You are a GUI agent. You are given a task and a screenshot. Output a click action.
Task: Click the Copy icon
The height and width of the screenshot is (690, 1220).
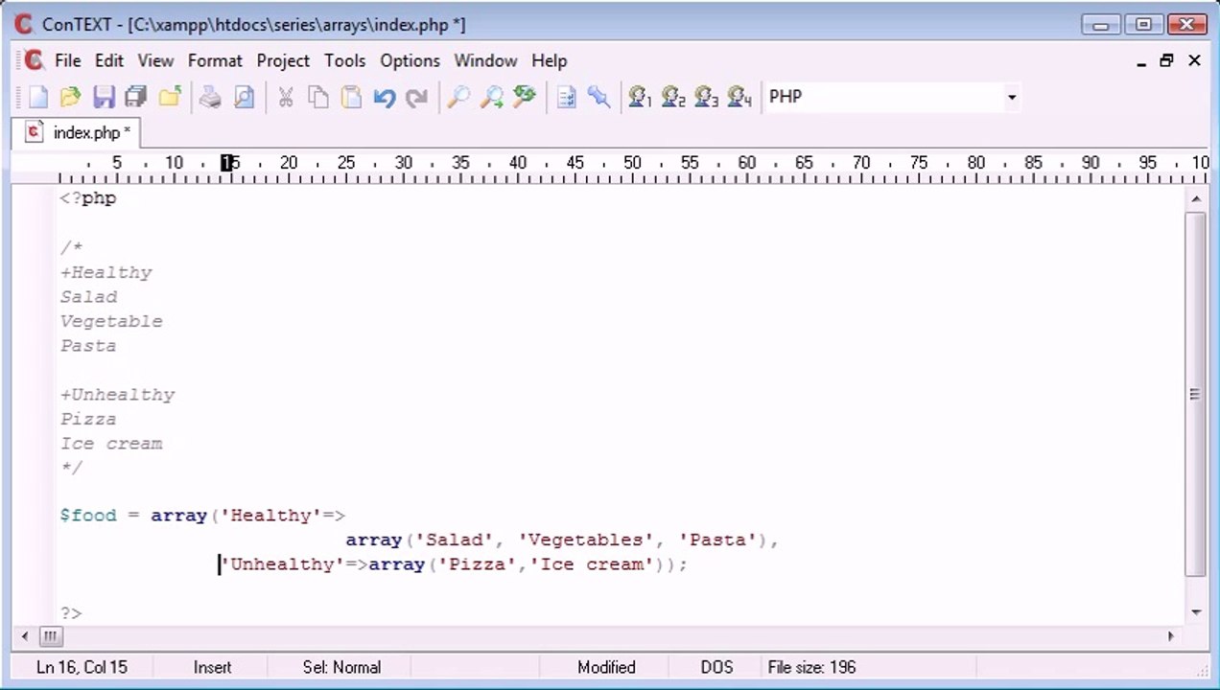317,97
